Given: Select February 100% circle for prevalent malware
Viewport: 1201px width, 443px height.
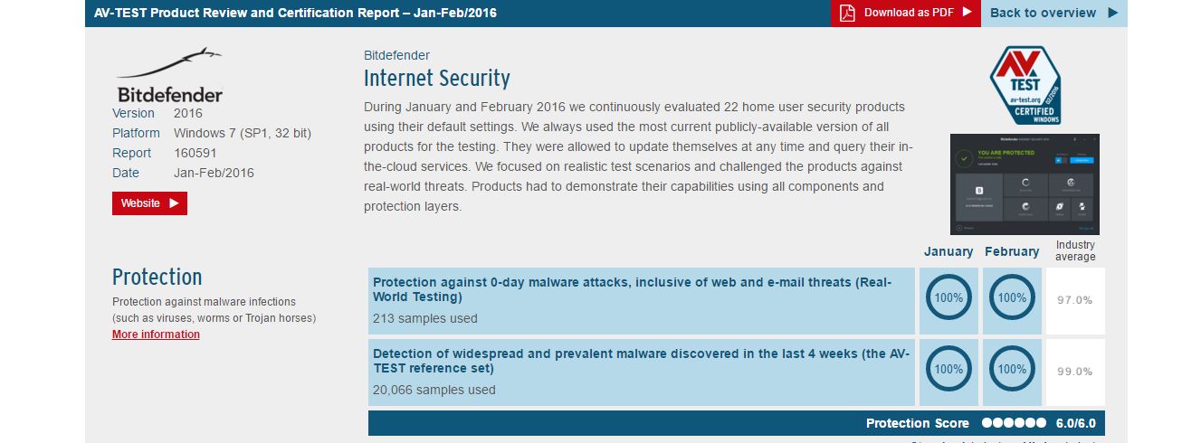Looking at the screenshot, I should point(1012,369).
